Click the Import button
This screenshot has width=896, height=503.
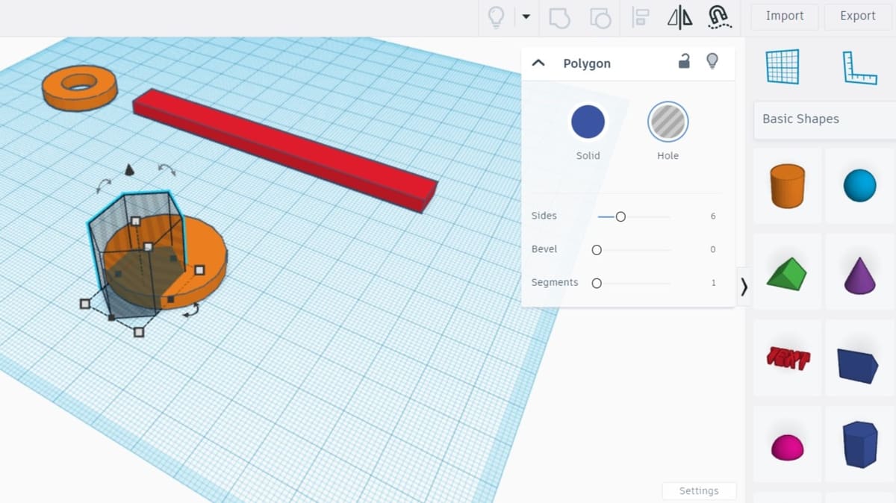click(x=784, y=16)
